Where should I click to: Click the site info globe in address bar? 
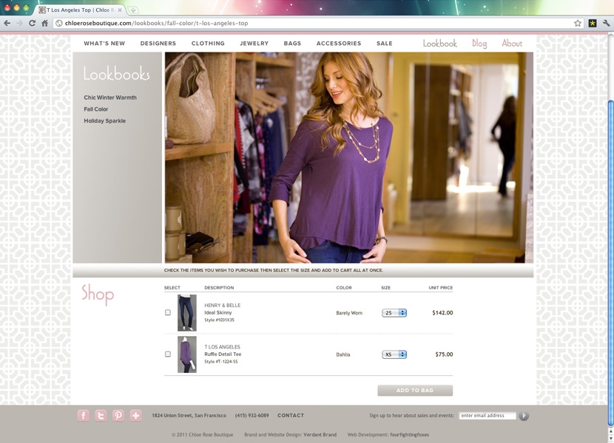tap(58, 23)
